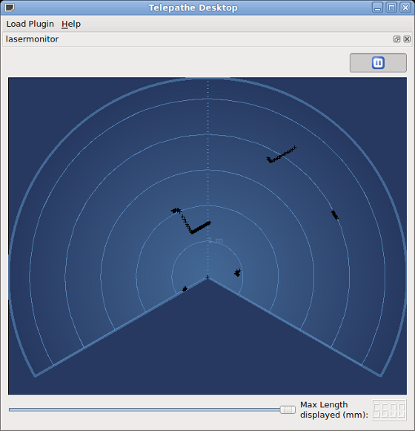Maximize the Telepathe Desktop window
This screenshot has height=431, width=415.
coord(391,7)
